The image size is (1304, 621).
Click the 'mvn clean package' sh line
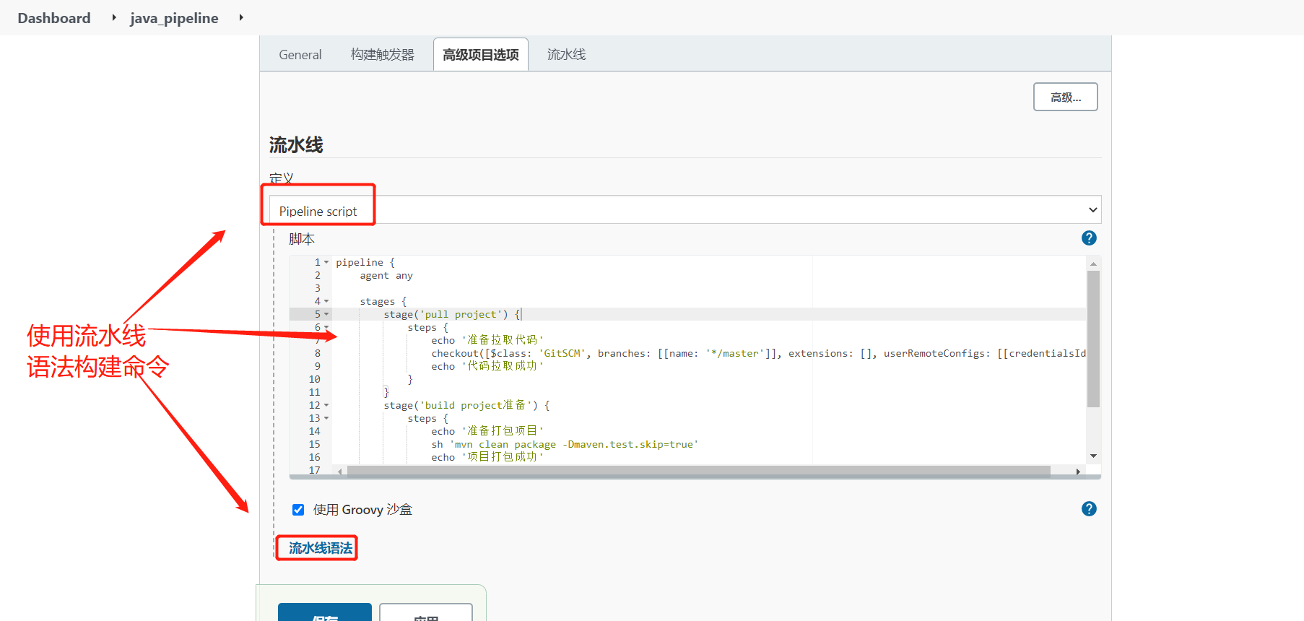pyautogui.click(x=565, y=444)
